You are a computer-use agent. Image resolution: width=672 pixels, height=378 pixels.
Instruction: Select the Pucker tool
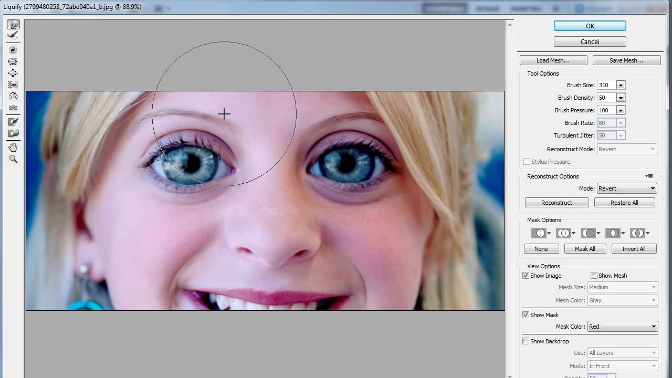[14, 61]
